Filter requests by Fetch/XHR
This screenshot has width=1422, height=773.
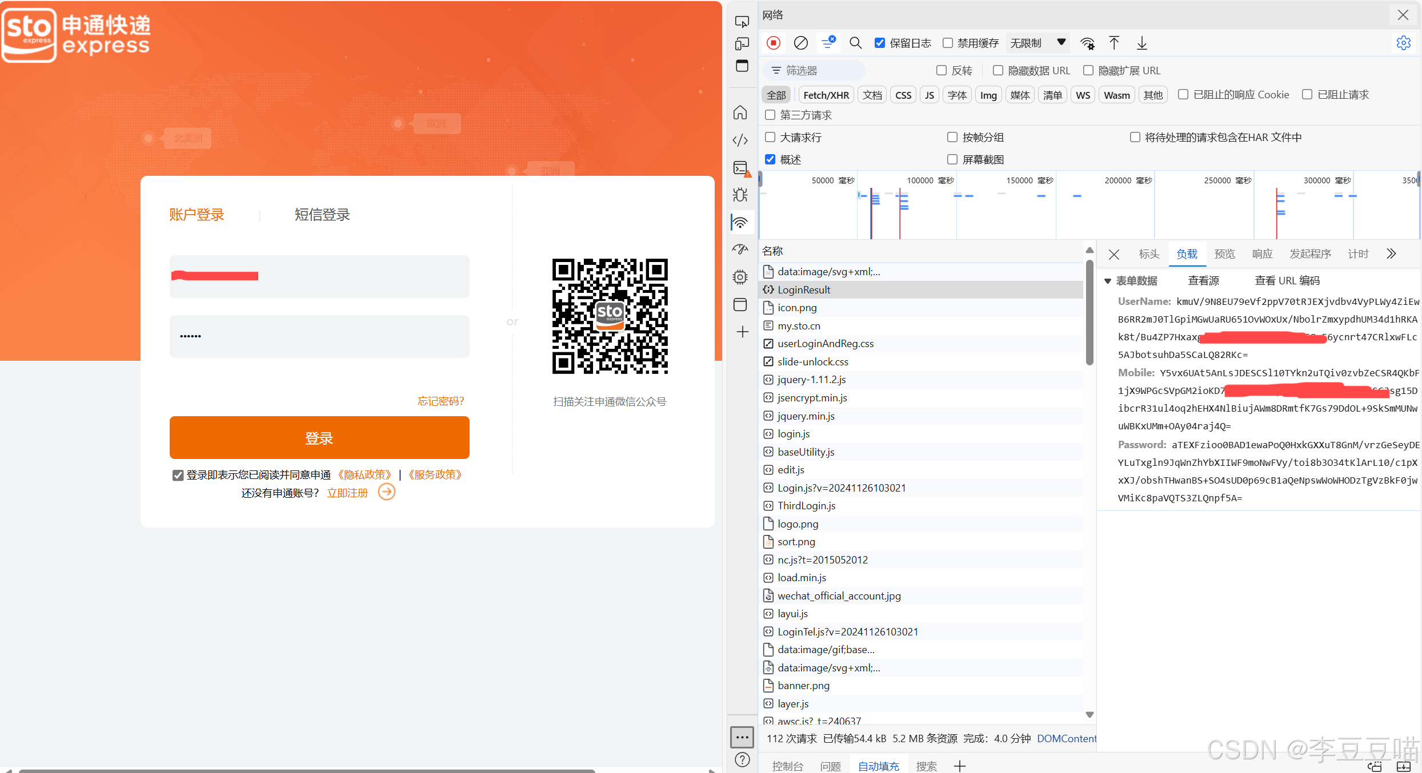pos(826,95)
